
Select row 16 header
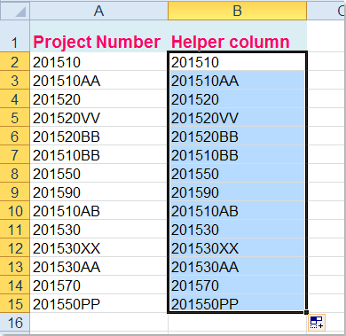(15, 322)
